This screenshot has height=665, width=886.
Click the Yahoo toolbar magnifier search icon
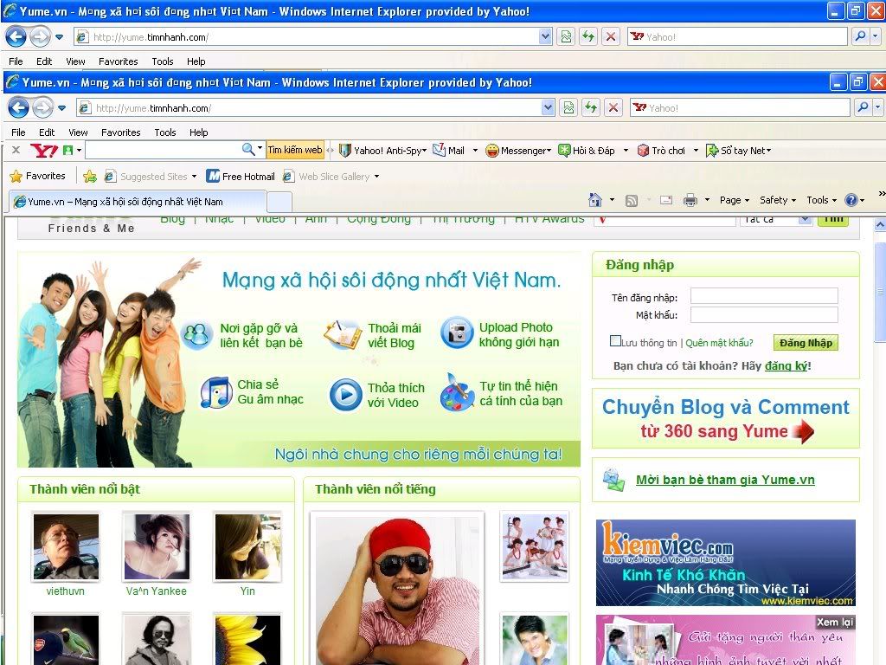tap(248, 149)
